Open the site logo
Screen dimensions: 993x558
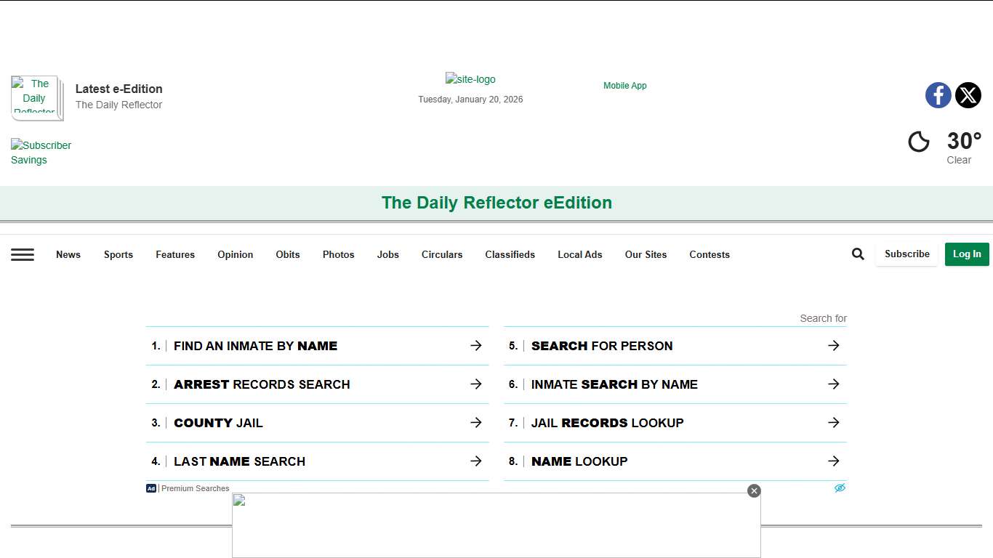470,78
